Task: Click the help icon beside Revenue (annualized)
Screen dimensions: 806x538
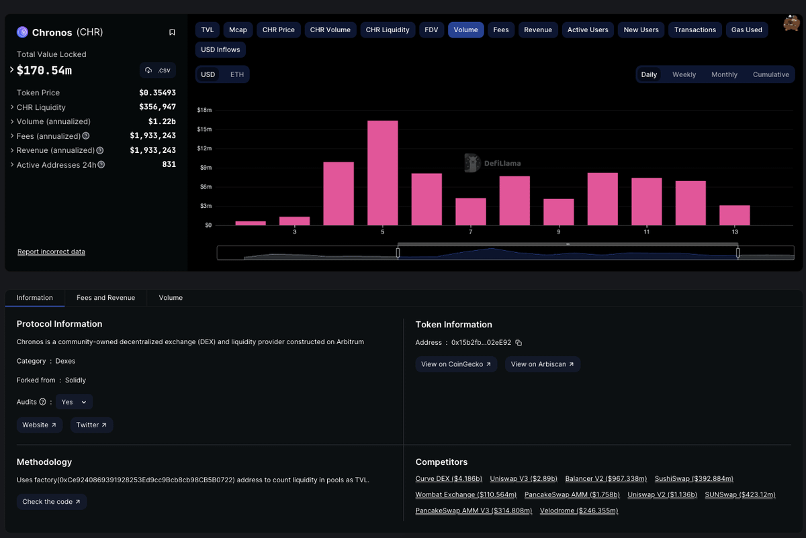Action: [x=100, y=150]
